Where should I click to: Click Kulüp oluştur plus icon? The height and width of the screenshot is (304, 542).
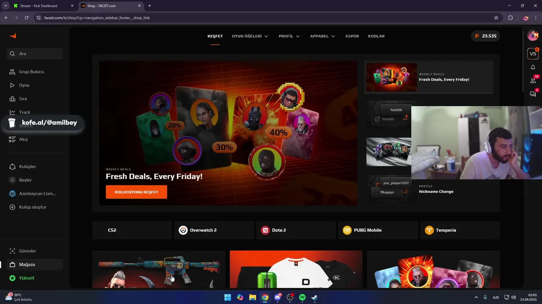pos(12,207)
